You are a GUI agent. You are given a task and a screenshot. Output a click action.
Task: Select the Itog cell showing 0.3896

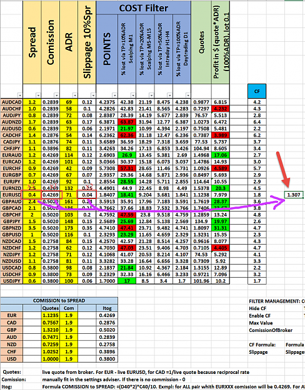(x=107, y=352)
